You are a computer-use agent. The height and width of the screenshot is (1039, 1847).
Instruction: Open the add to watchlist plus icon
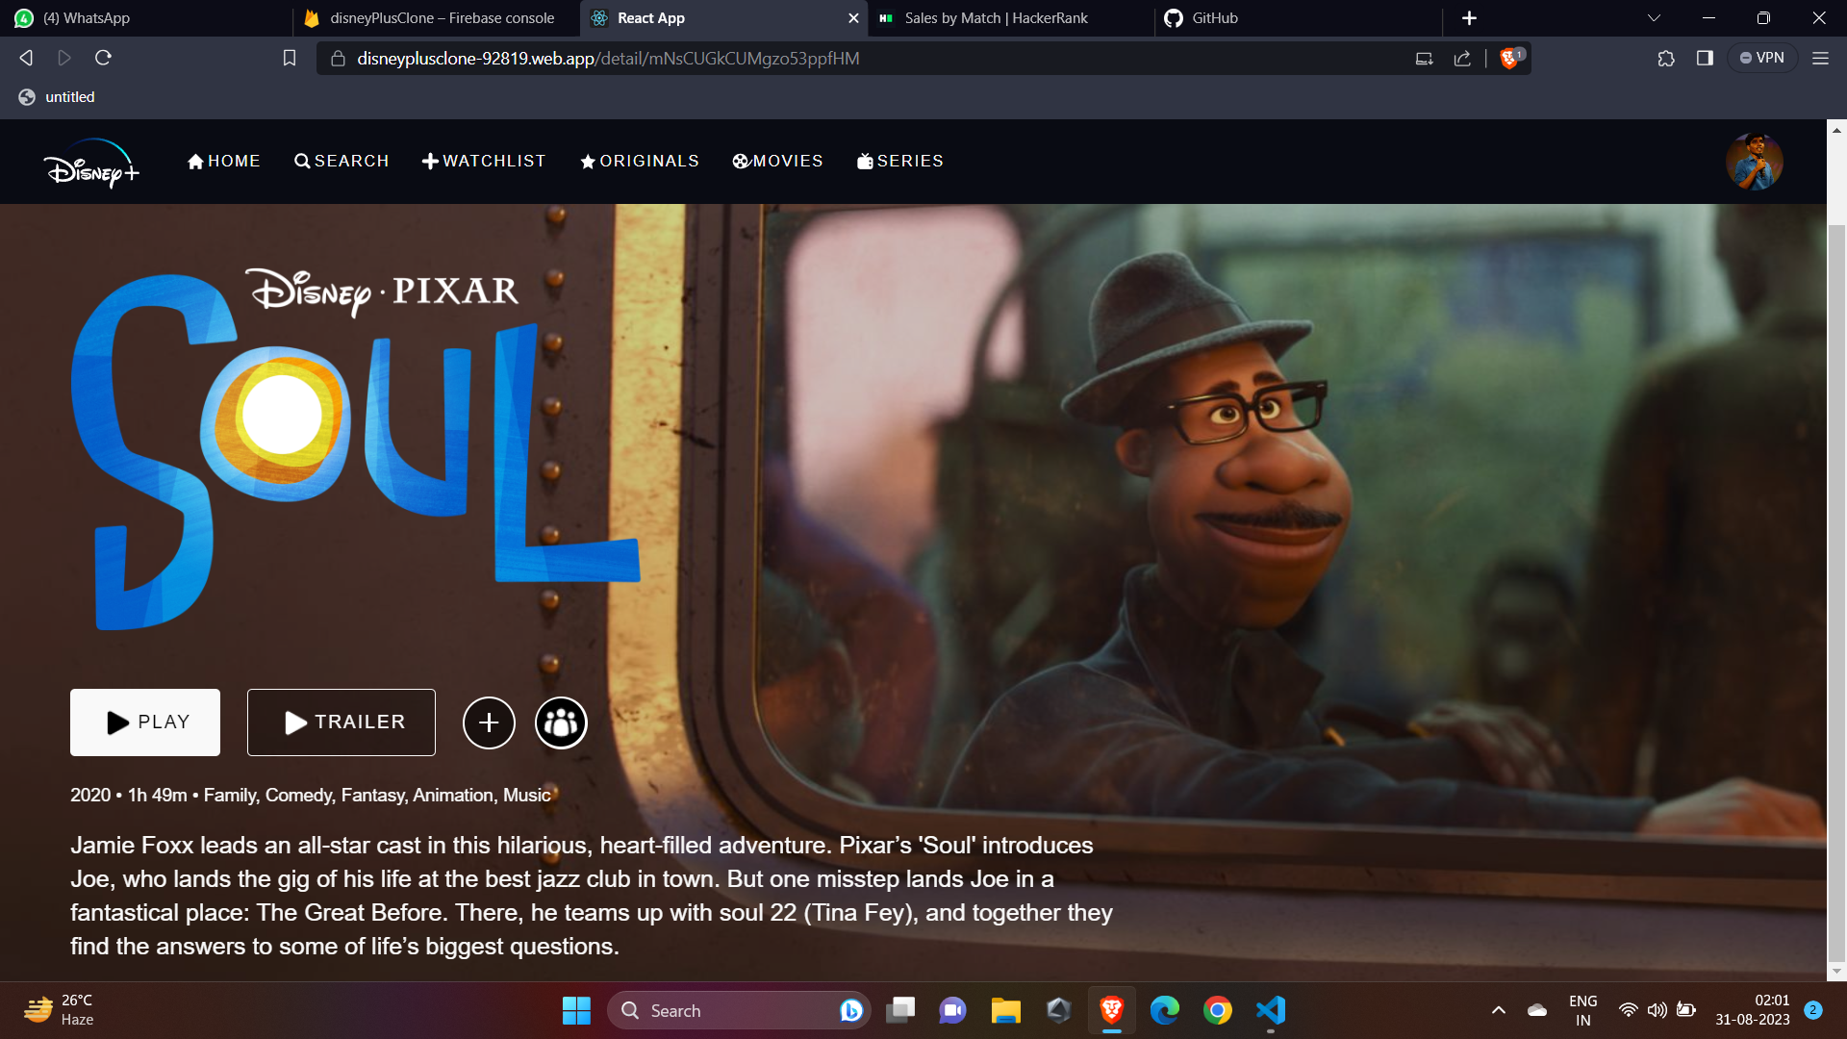[489, 722]
